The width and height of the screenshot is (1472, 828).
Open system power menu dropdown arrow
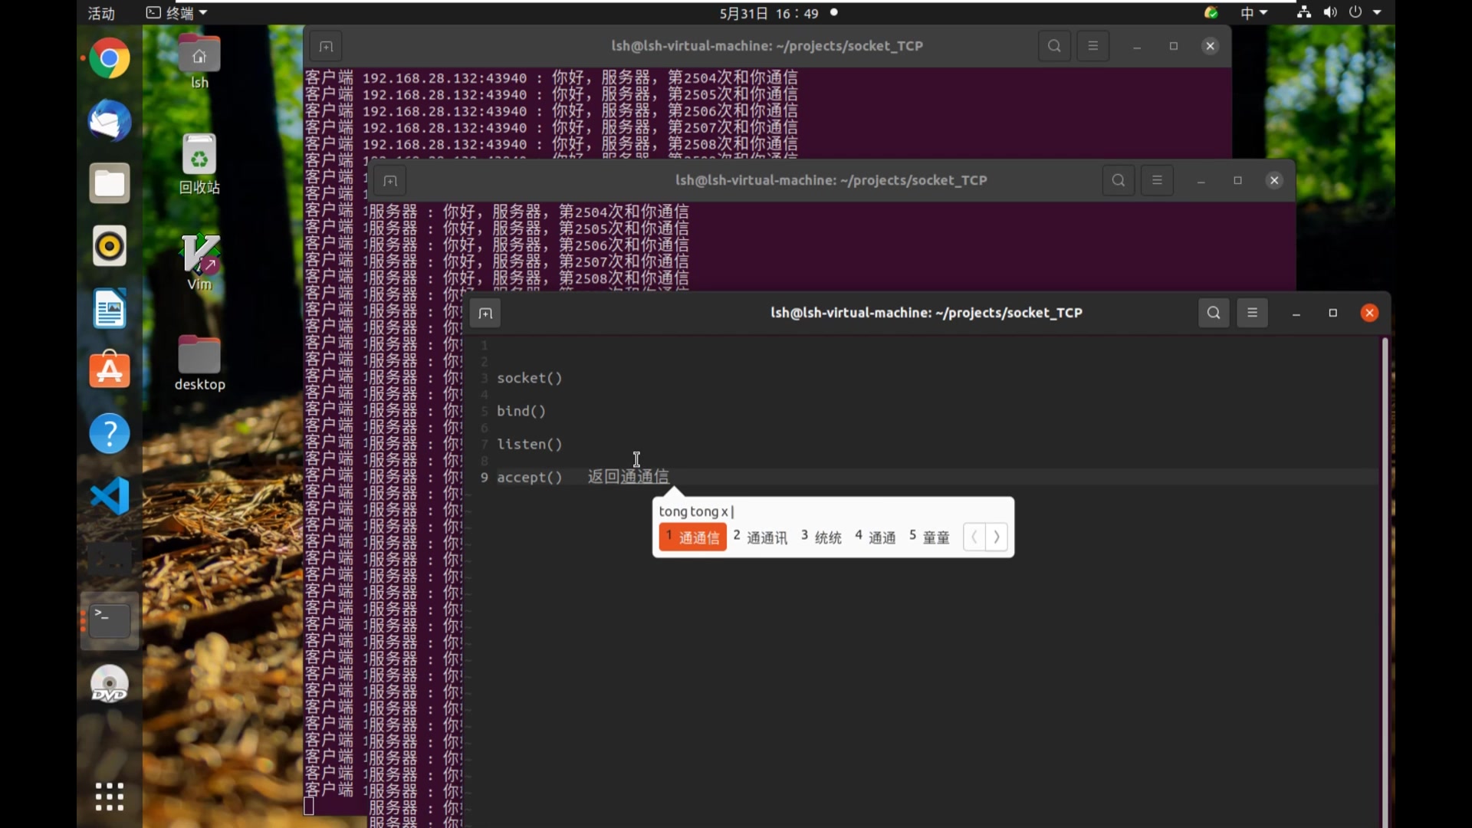coord(1377,13)
